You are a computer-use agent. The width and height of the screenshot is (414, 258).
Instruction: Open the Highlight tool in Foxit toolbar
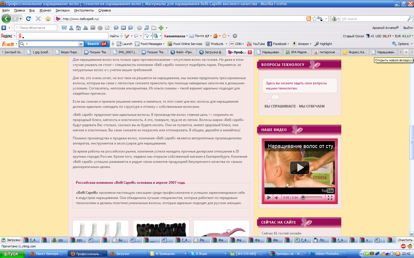(323, 44)
